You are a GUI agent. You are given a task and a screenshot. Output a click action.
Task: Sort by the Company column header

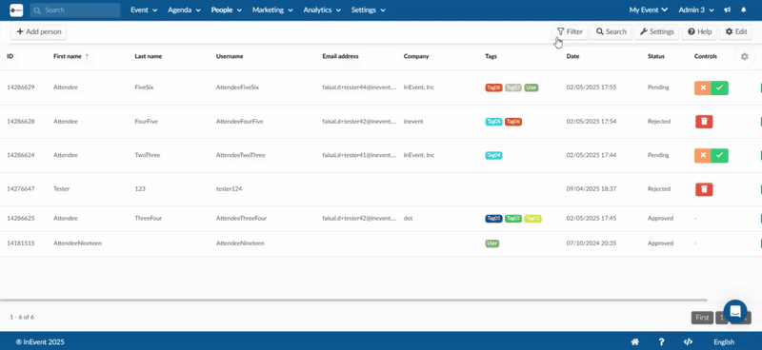tap(416, 56)
